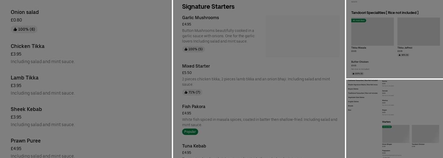Click the thumbs-up rating under Onion salad
Image resolution: width=443 pixels, height=158 pixels.
(x=24, y=29)
